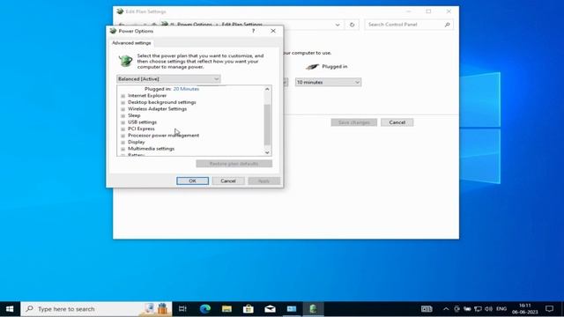
Task: Click the Power Options help question mark
Action: point(253,31)
